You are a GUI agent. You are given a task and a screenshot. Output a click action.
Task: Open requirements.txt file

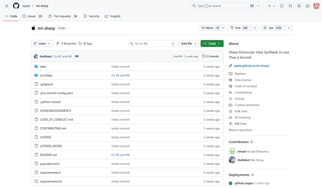tap(51, 182)
